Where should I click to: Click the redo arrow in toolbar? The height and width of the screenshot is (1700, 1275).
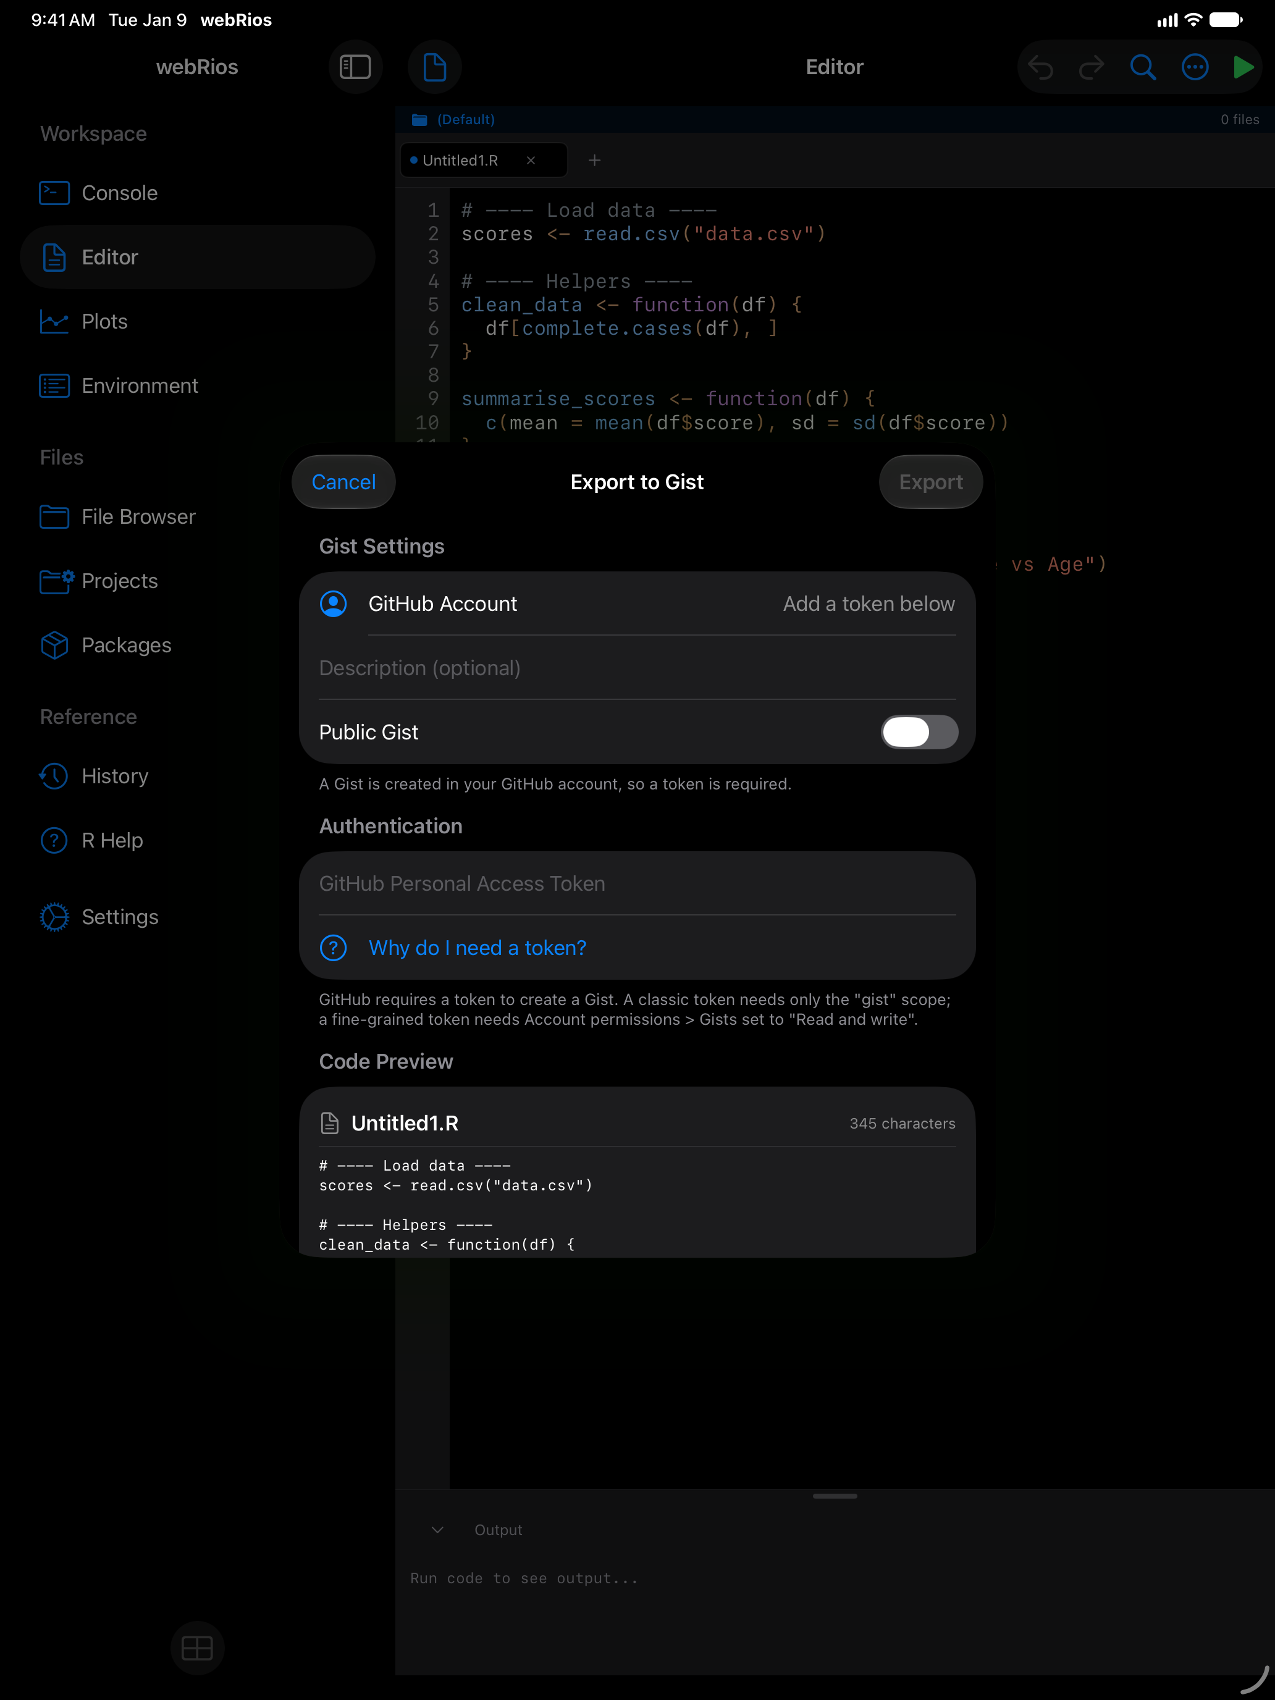[x=1092, y=67]
